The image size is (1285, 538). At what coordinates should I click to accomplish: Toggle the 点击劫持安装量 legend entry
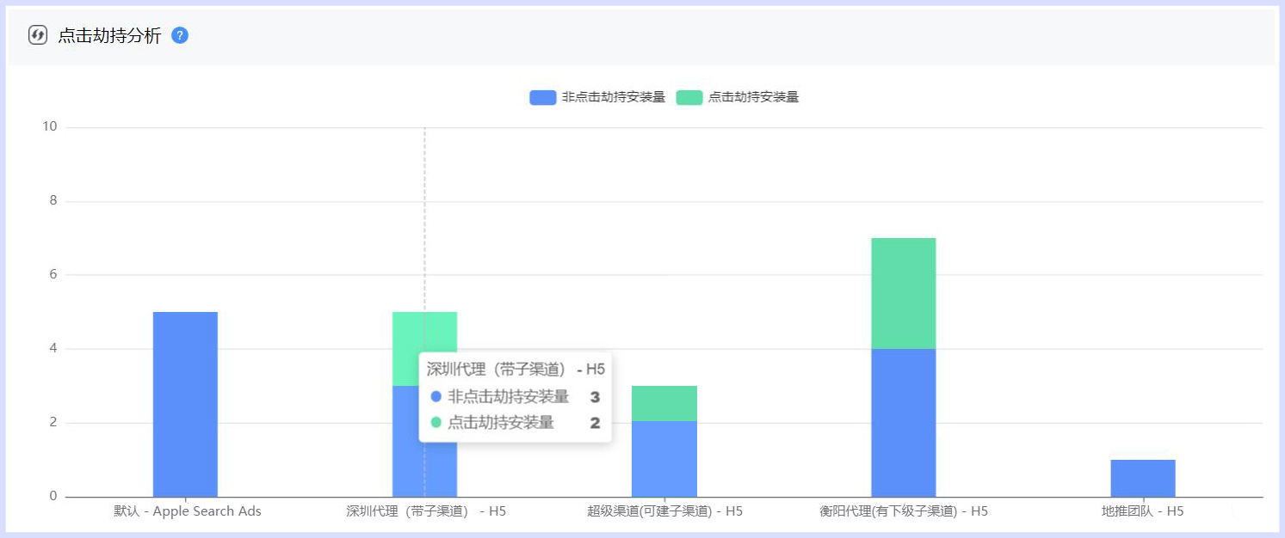click(738, 97)
